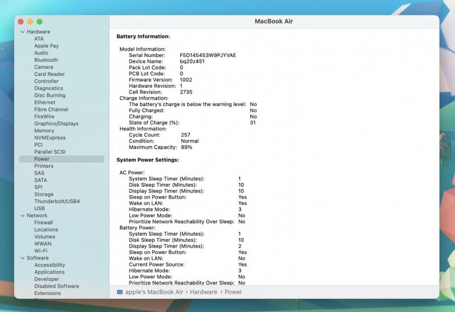Open WWAN network info
Image resolution: width=455 pixels, height=312 pixels.
(43, 244)
